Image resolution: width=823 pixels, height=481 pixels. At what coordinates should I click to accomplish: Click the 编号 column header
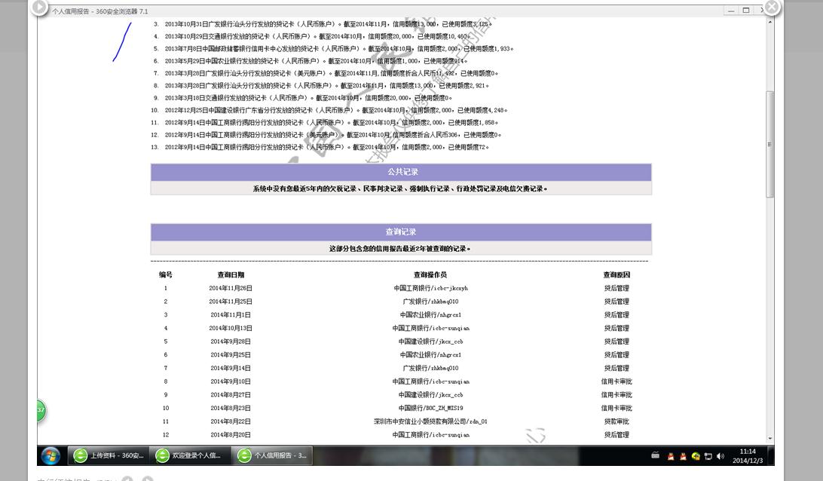pos(166,274)
